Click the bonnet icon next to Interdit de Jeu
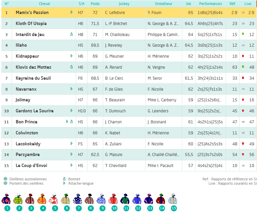The width and height of the screenshot is (257, 219). coord(71,34)
